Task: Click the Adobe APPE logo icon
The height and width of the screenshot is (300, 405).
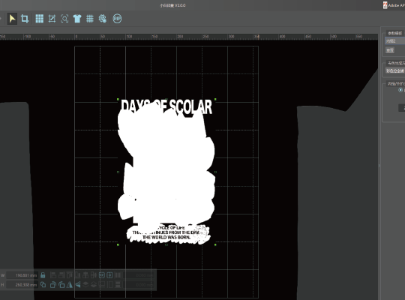Action: click(385, 5)
